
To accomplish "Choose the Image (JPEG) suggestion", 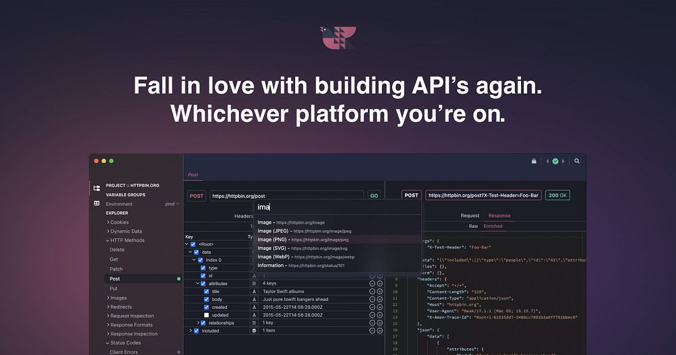I will point(337,231).
